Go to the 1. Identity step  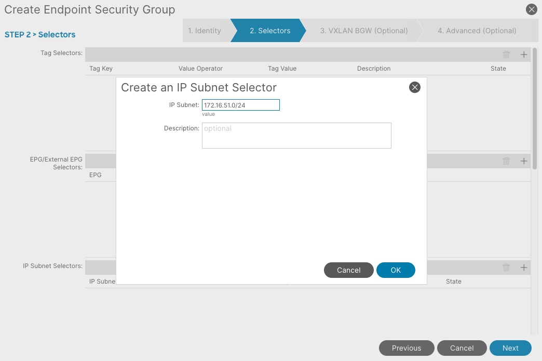(205, 31)
